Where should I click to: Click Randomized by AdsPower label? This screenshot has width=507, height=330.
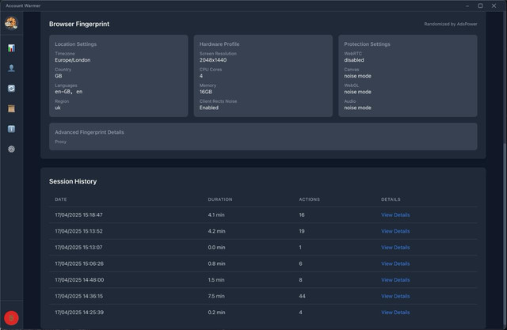coord(451,24)
